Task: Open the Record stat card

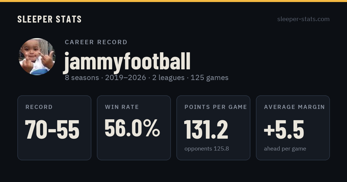Action: click(54, 128)
